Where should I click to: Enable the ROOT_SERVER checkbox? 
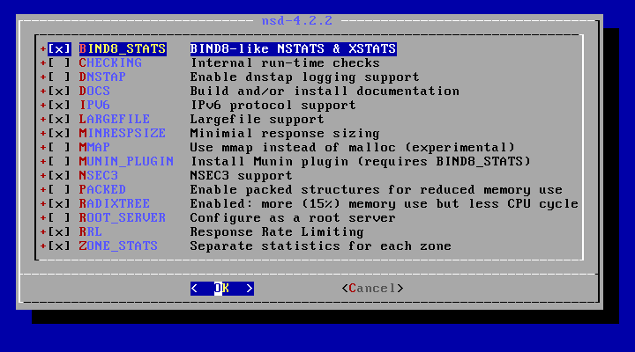click(x=59, y=218)
